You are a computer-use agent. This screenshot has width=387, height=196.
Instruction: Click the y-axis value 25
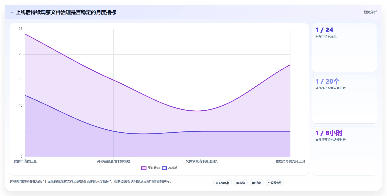(21, 29)
